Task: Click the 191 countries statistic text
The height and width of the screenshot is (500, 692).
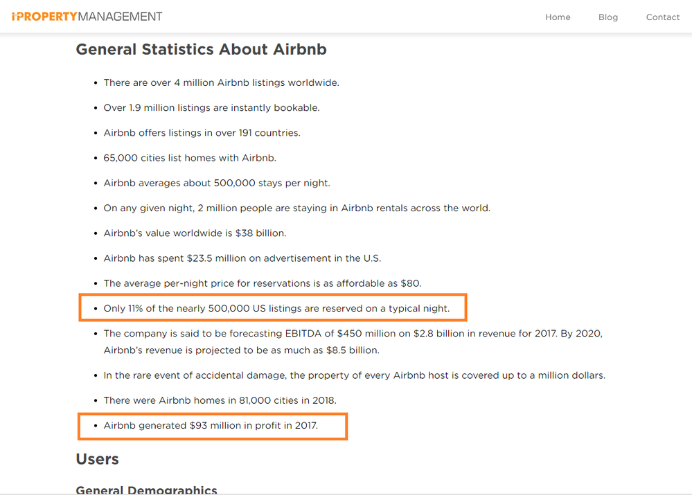Action: pyautogui.click(x=202, y=133)
